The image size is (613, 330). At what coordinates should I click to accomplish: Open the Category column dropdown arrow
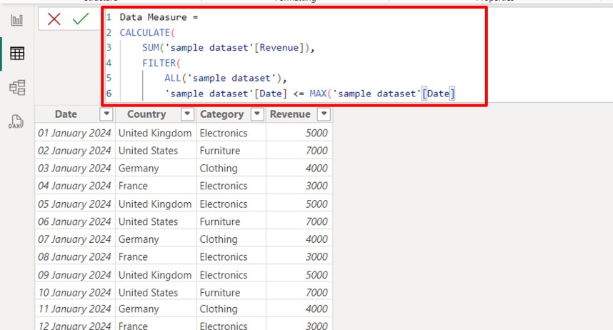pos(256,114)
